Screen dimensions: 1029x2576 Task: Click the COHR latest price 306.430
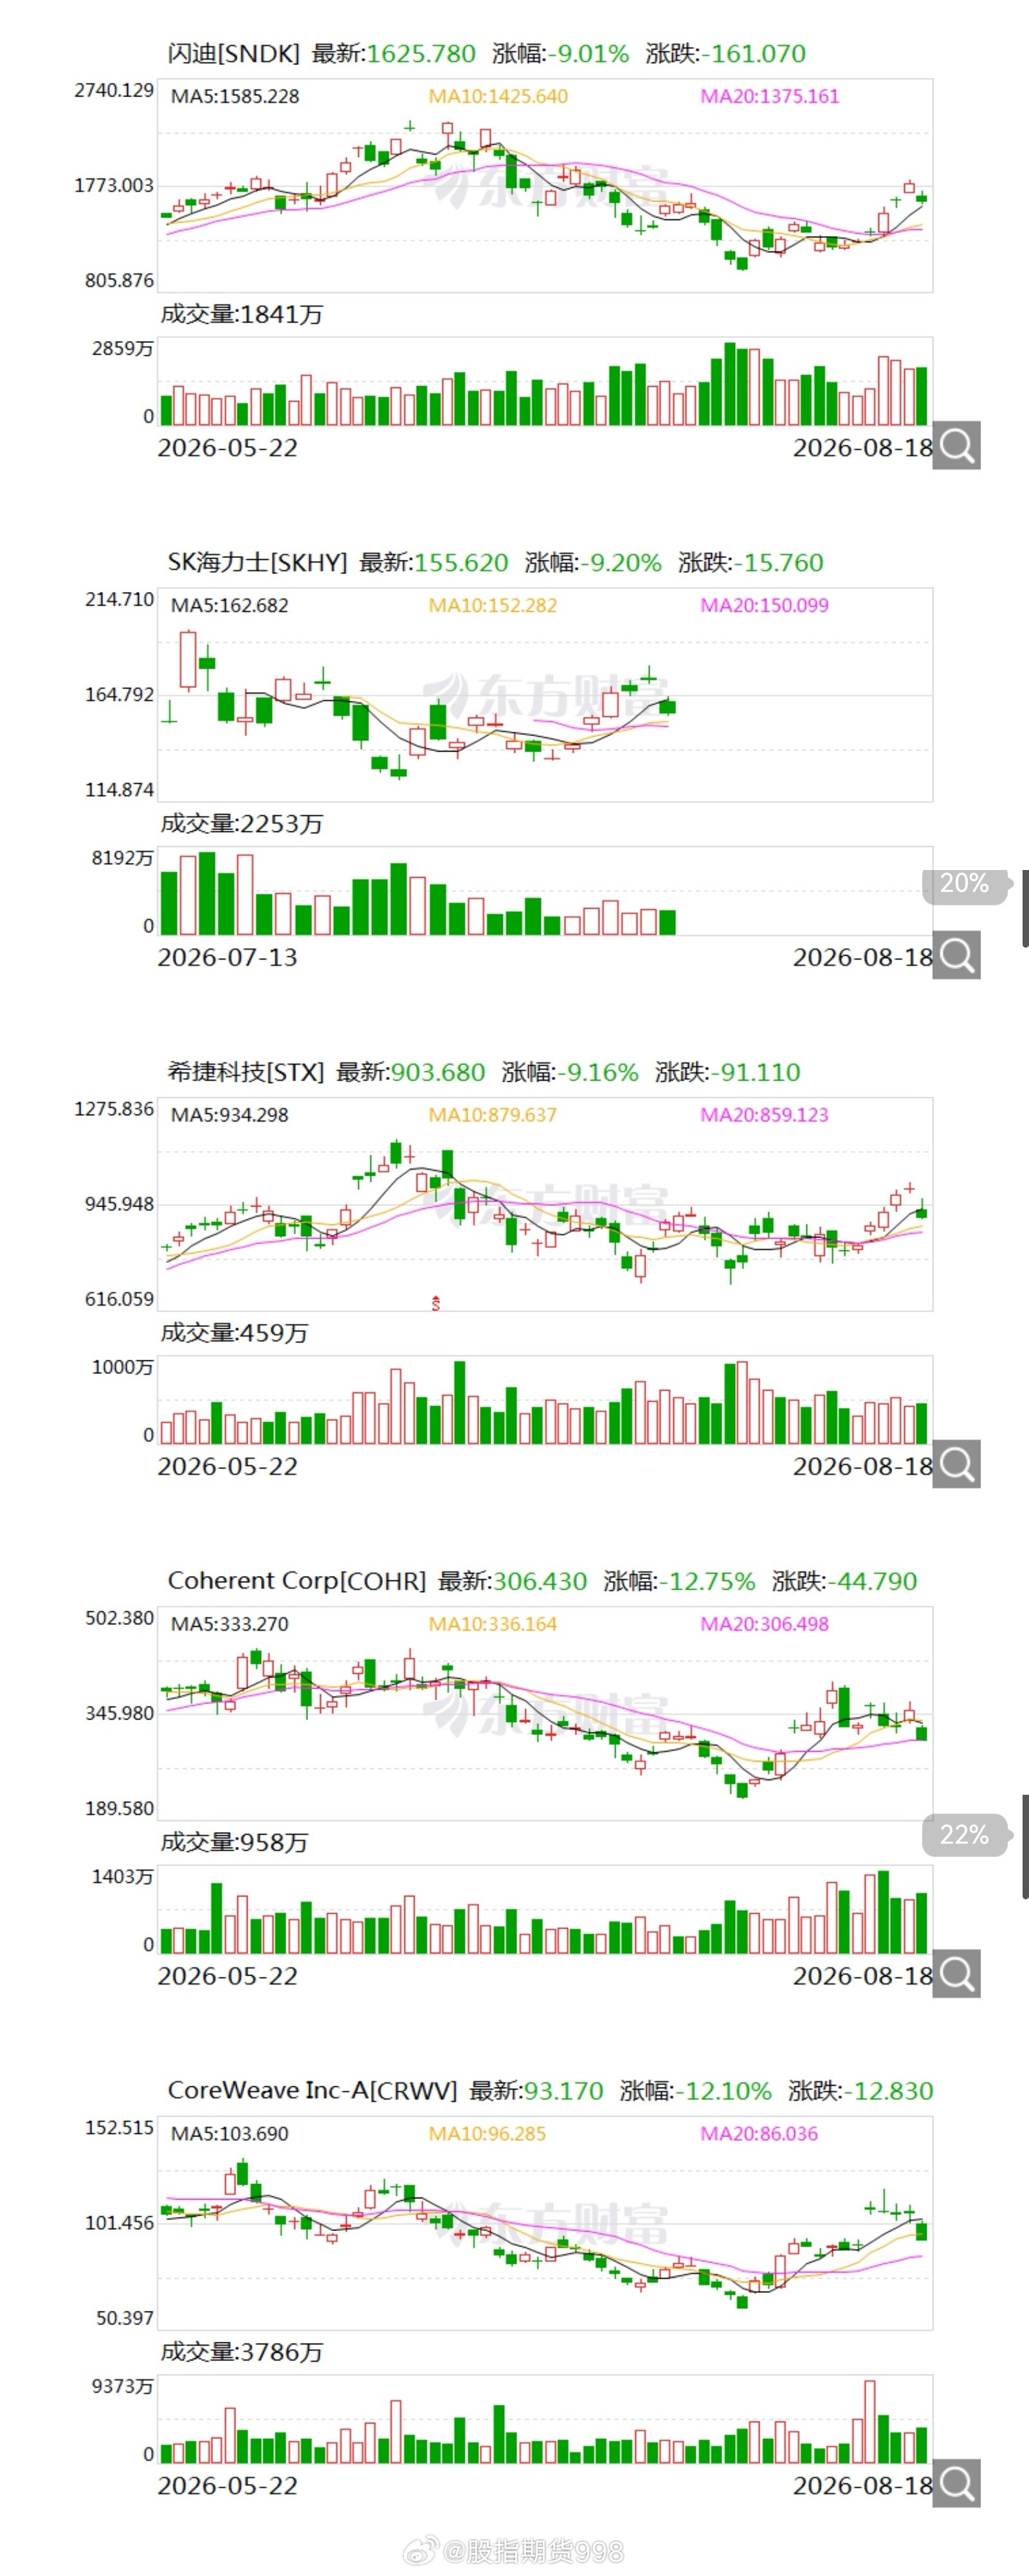tap(540, 1581)
